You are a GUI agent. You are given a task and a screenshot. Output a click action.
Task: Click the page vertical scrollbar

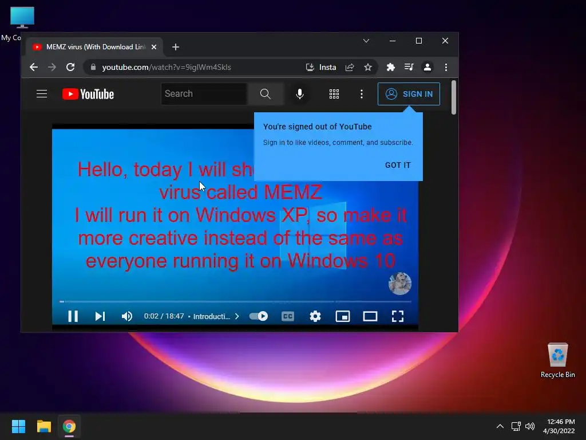[454, 97]
